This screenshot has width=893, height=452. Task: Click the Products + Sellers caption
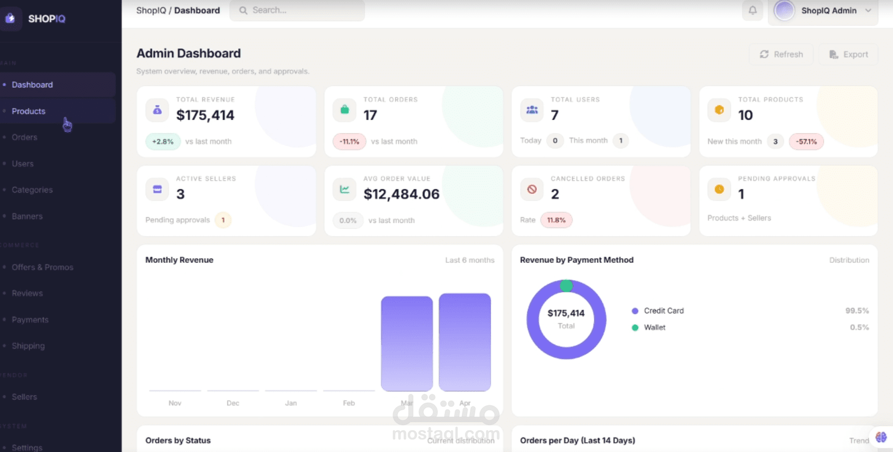[x=739, y=218]
